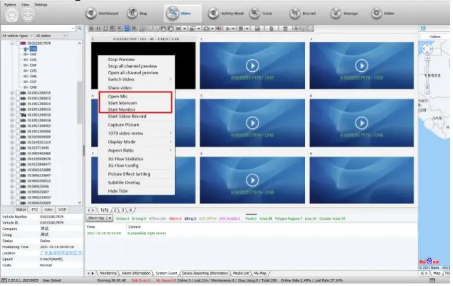Open the System menu
This screenshot has height=286, width=453.
pos(10,4)
